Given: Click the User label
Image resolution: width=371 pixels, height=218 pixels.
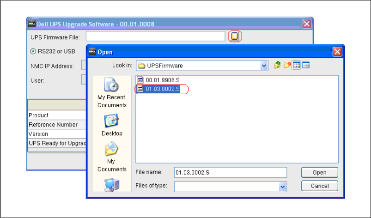Looking at the screenshot, I should pos(37,80).
